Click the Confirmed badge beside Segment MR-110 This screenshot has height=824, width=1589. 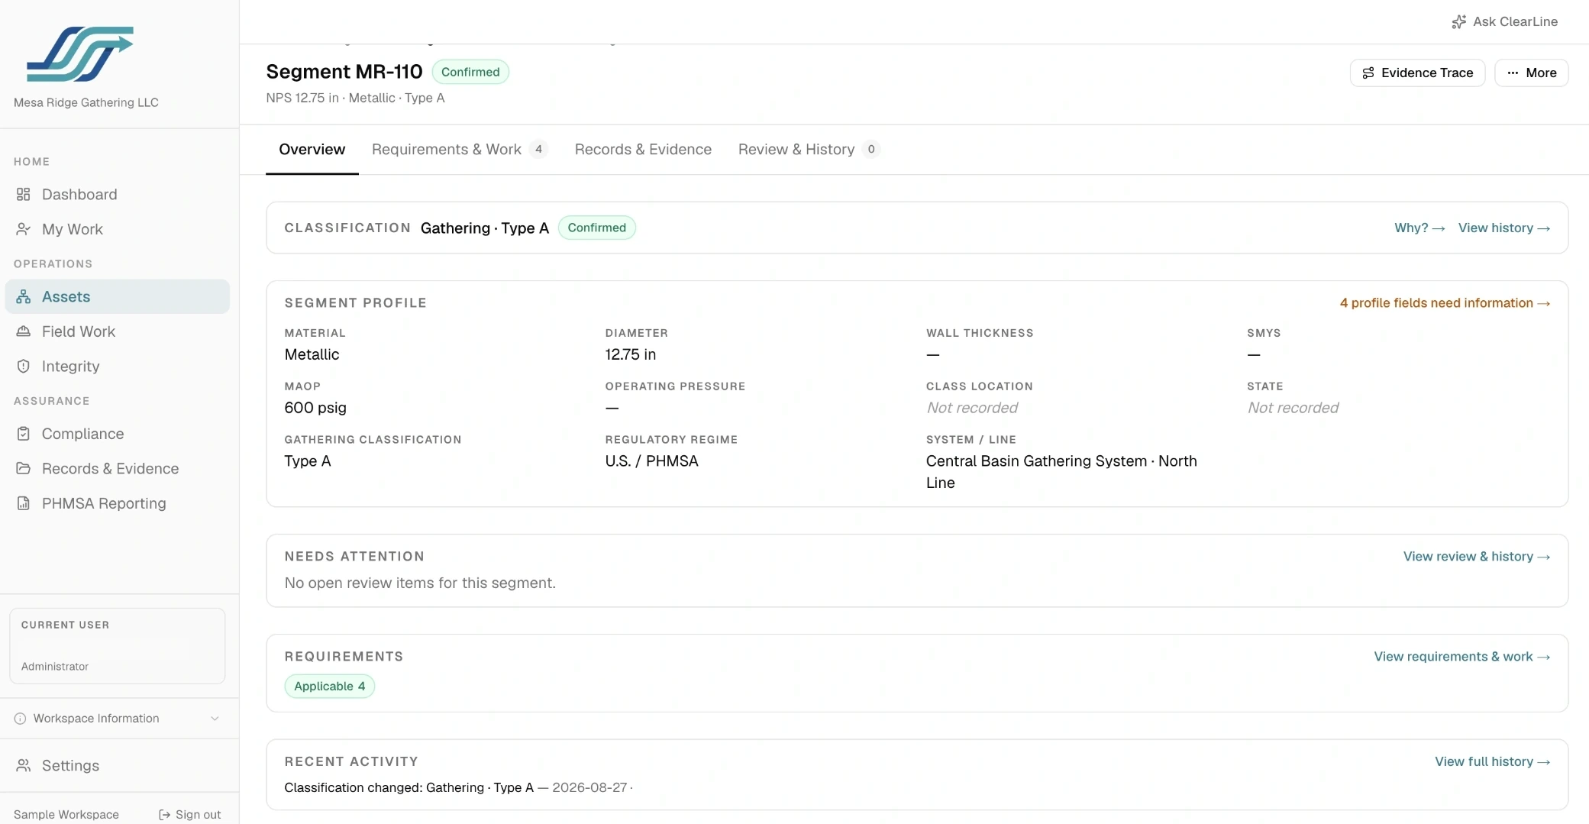(x=470, y=72)
